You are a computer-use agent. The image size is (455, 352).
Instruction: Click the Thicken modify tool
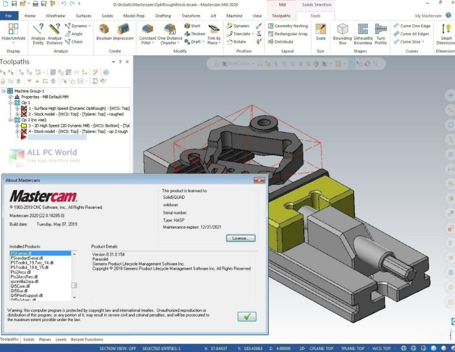click(195, 33)
